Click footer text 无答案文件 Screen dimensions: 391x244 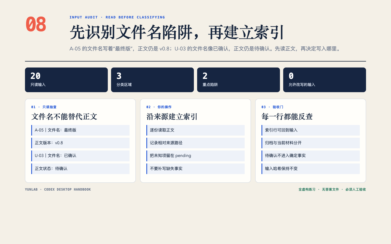[x=330, y=190]
